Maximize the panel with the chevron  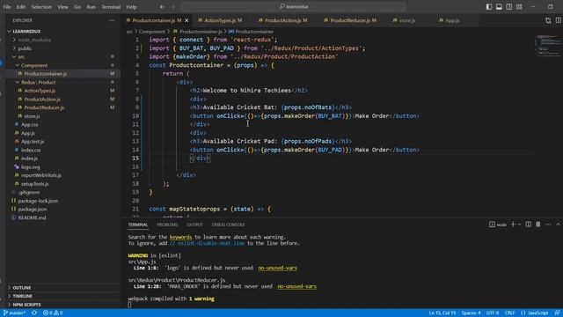tap(558, 225)
